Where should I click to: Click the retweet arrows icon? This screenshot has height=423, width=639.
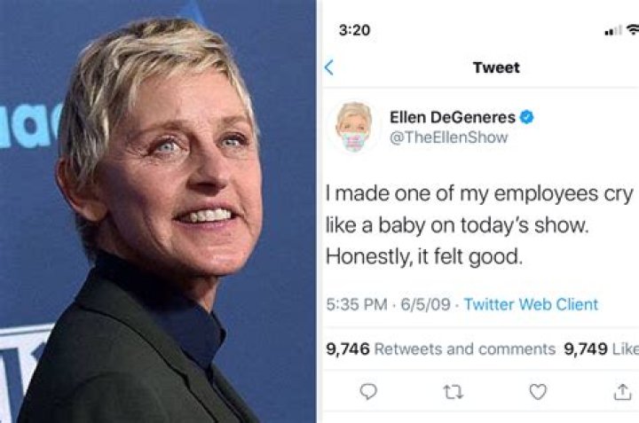point(453,392)
